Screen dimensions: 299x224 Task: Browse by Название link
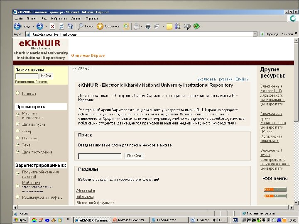click(x=30, y=138)
